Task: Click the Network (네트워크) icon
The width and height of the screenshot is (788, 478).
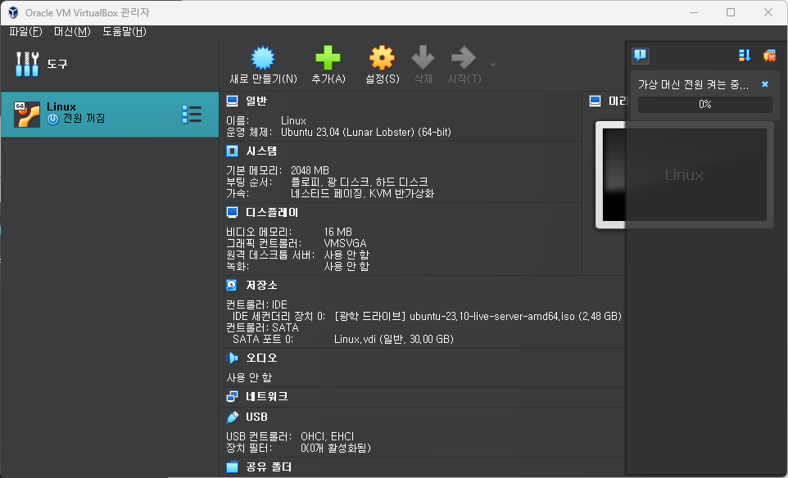Action: [232, 397]
